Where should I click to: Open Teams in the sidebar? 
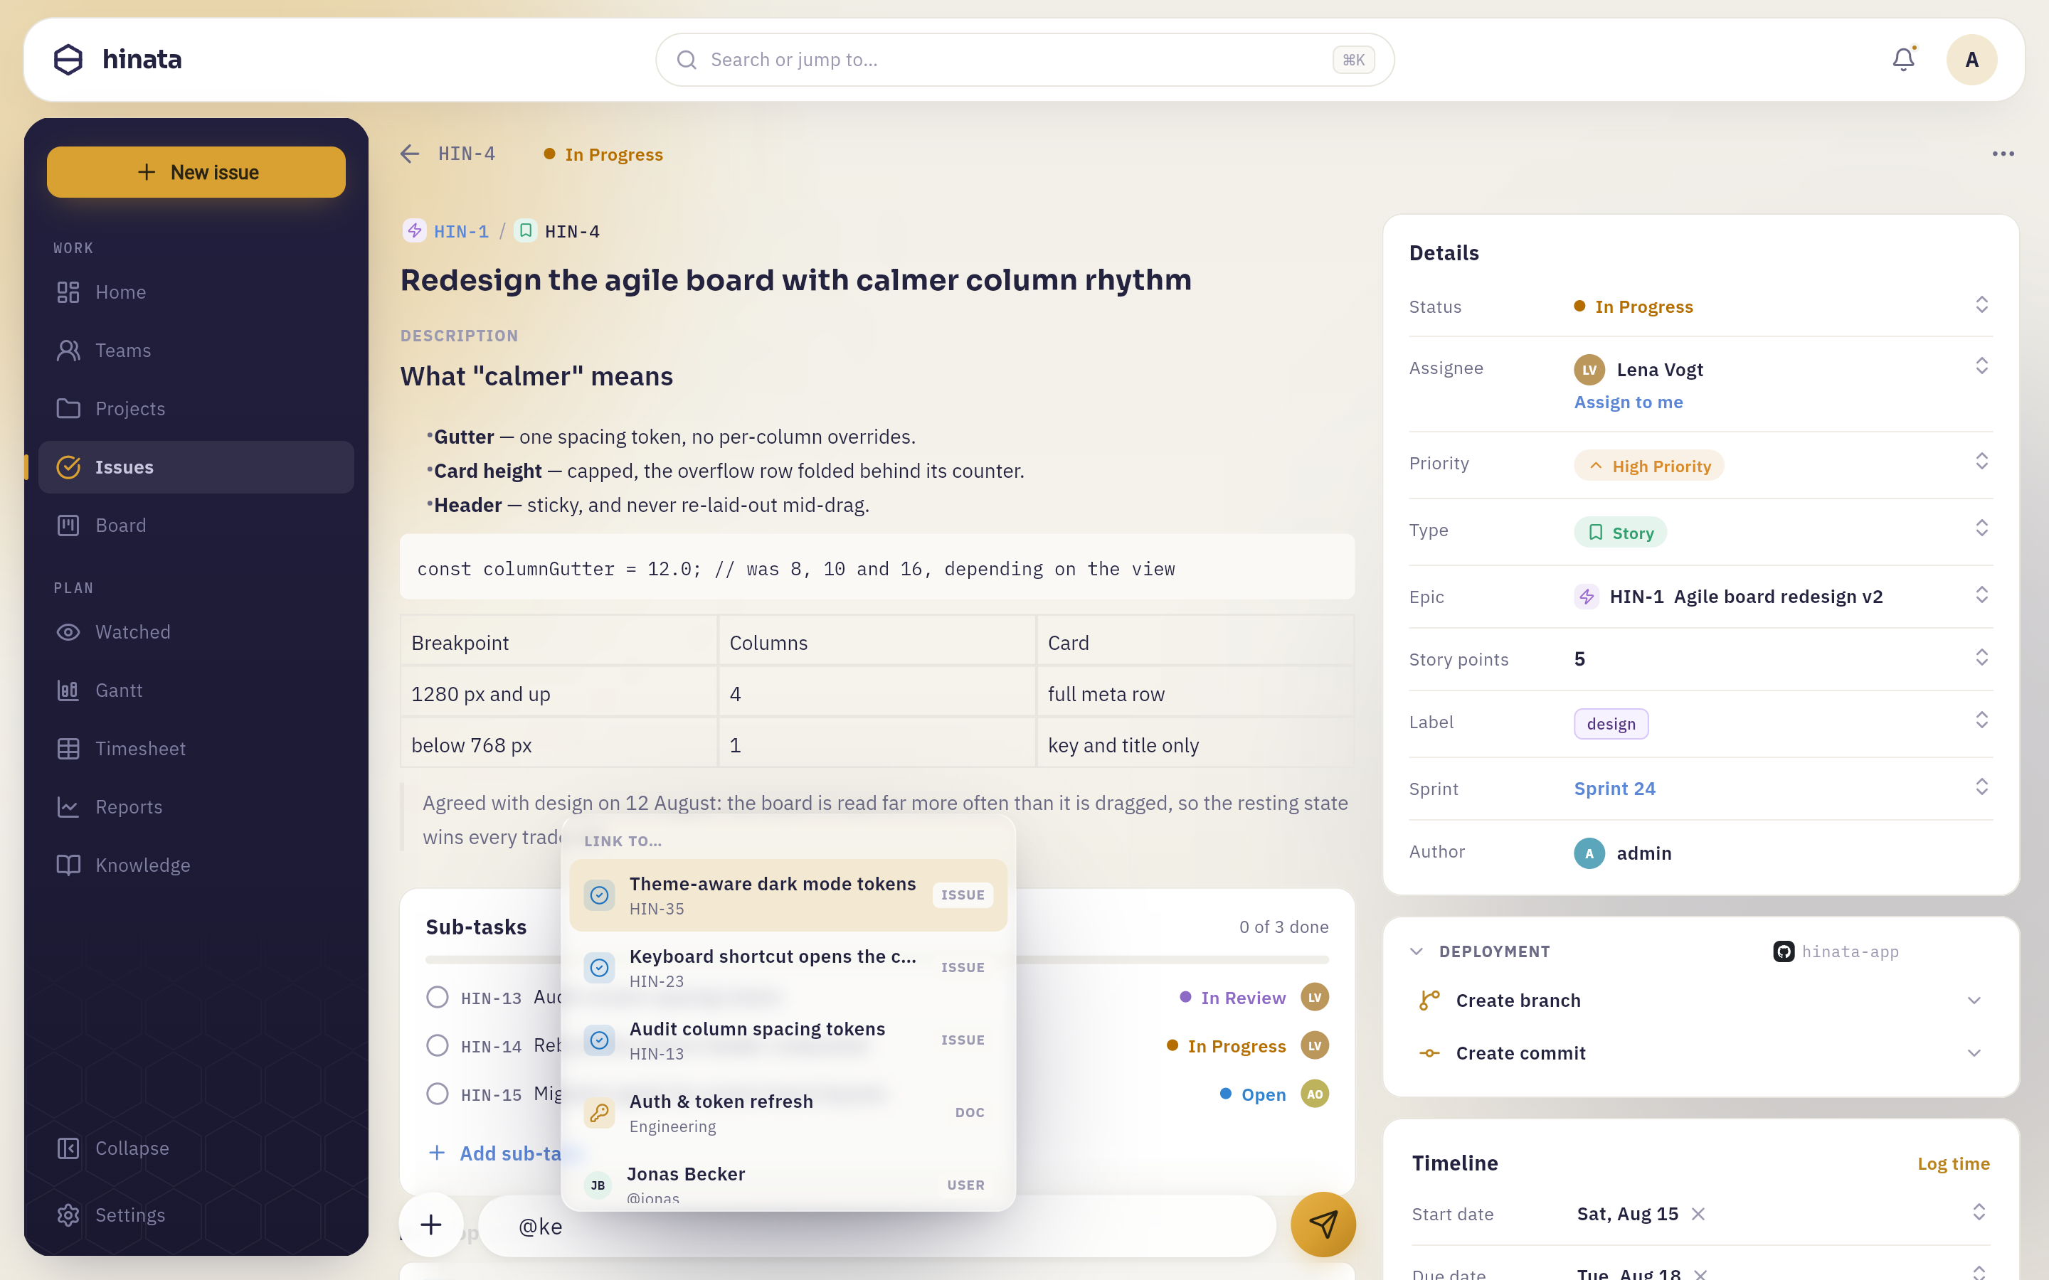pyautogui.click(x=196, y=351)
